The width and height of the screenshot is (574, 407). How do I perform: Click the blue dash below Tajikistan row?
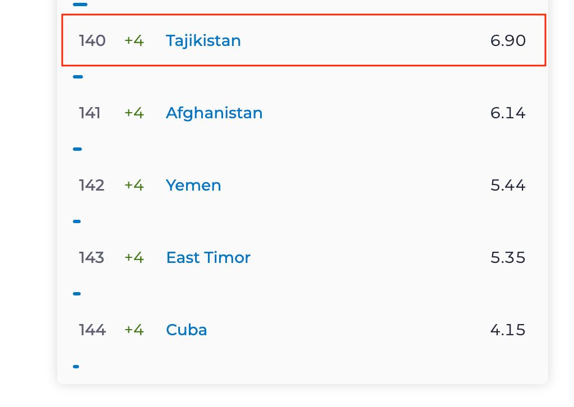pos(77,77)
